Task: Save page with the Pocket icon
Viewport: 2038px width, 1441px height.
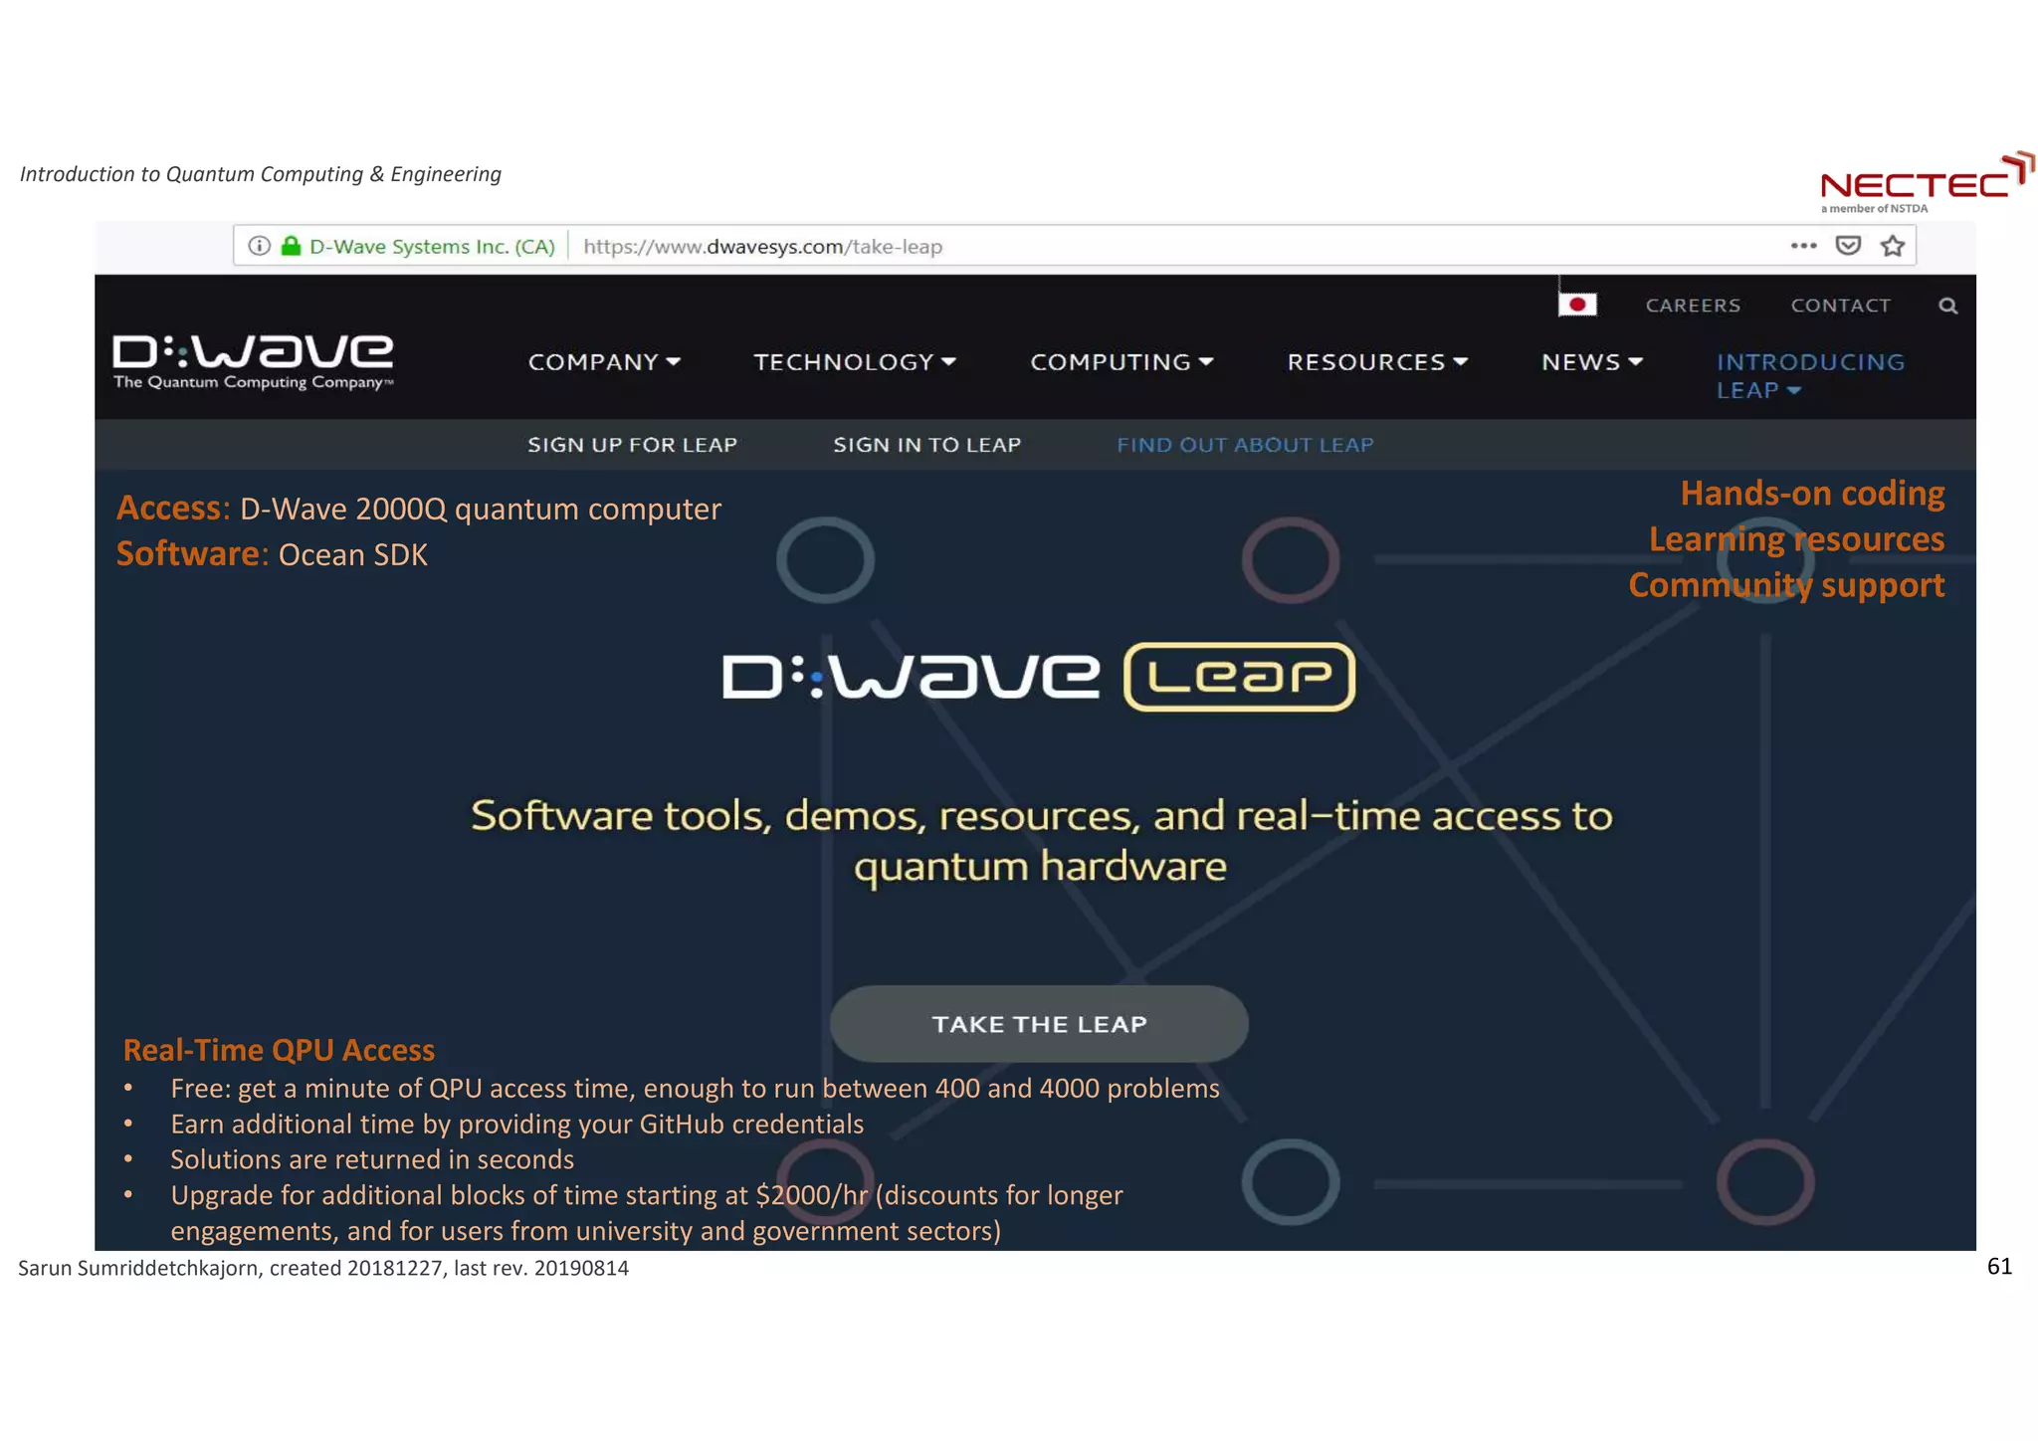Action: (x=1848, y=245)
